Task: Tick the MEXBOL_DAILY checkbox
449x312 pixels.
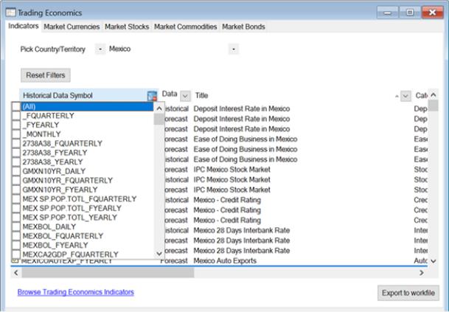Action: [x=16, y=226]
